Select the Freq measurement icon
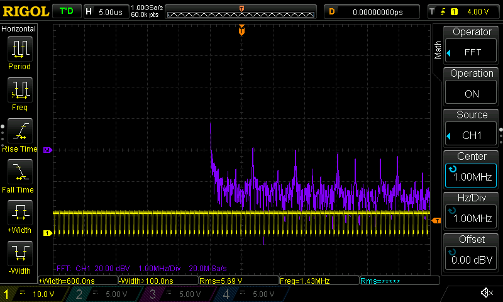The image size is (503, 302). [x=19, y=90]
